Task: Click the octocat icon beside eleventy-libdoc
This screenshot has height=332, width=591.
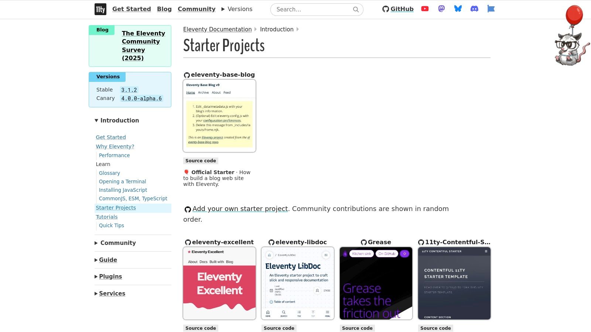Action: (272, 242)
